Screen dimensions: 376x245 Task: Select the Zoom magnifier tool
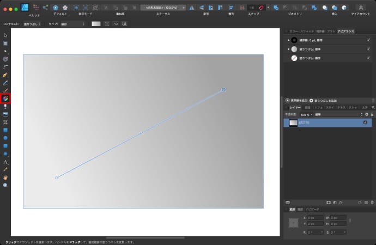5,186
